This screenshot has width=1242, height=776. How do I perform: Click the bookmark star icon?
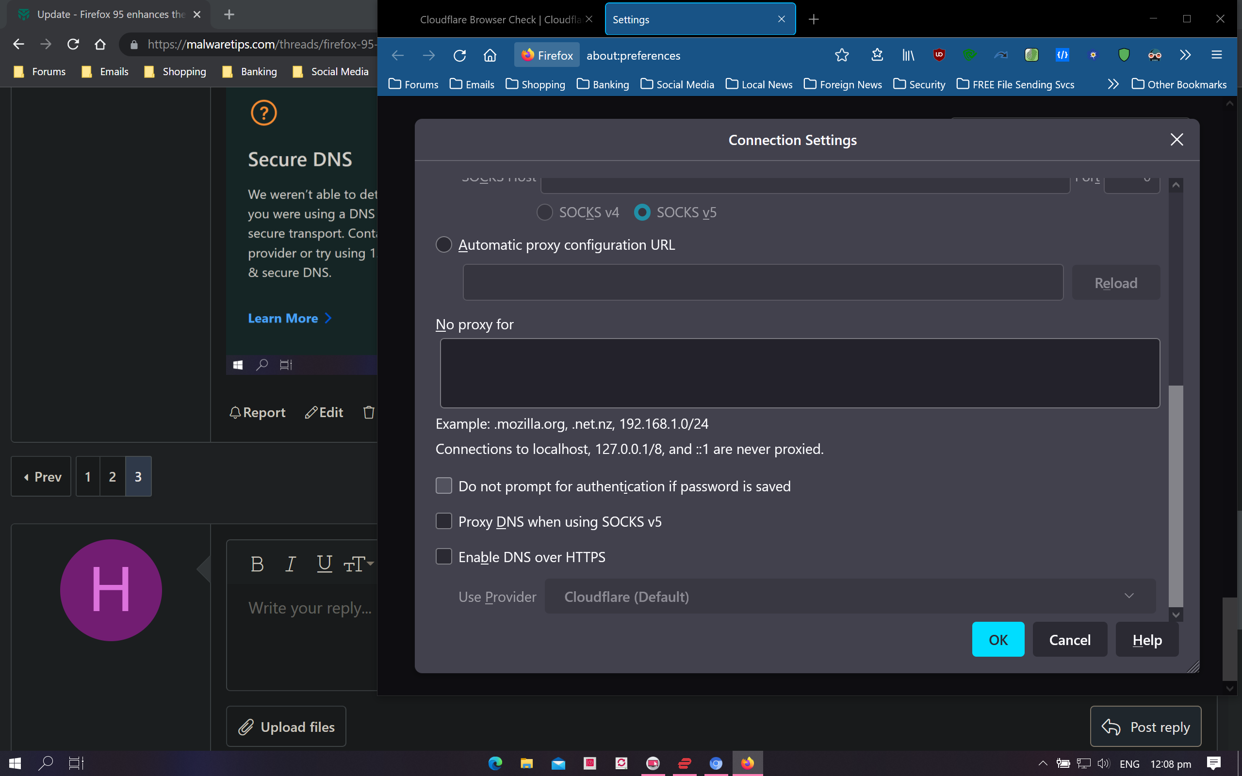click(842, 55)
